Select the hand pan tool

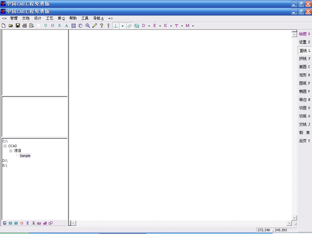coord(80,26)
